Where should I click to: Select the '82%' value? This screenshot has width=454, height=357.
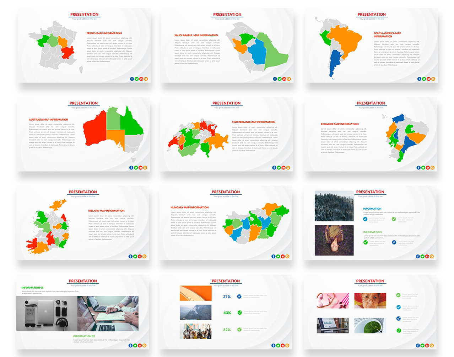point(227,330)
